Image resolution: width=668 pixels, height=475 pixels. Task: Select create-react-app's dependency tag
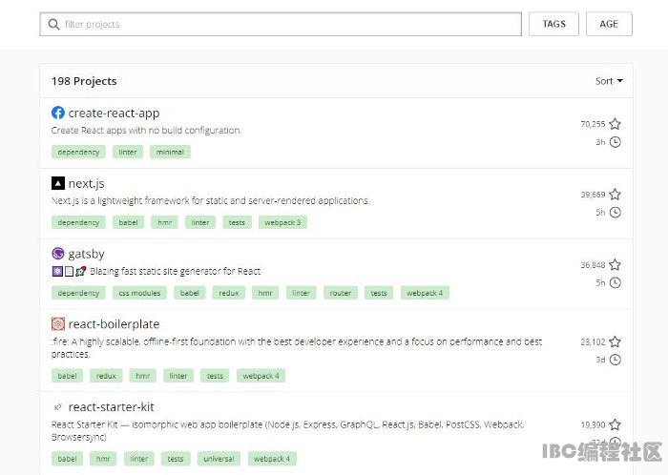[x=78, y=152]
